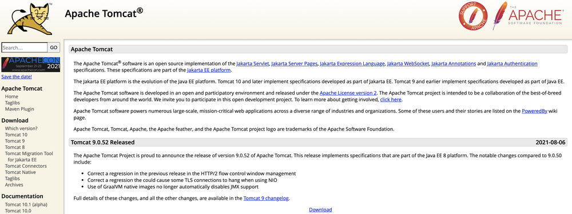Screen dimensions: 572x214
Task: Follow the Jakarta WebSocket link
Action: (408, 64)
